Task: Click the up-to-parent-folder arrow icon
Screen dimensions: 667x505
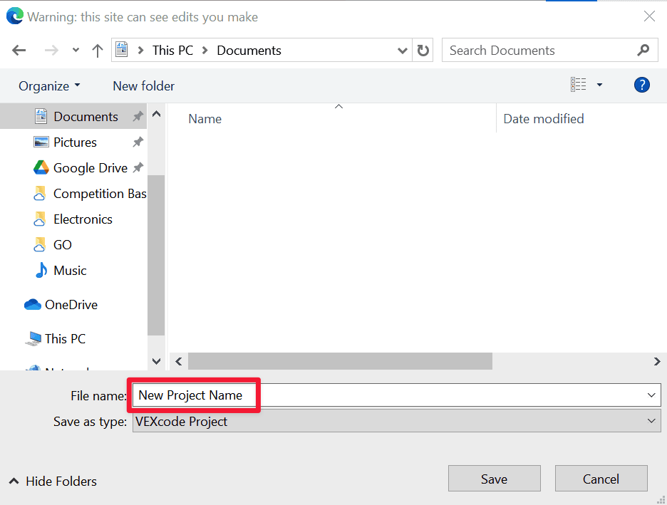Action: click(97, 50)
